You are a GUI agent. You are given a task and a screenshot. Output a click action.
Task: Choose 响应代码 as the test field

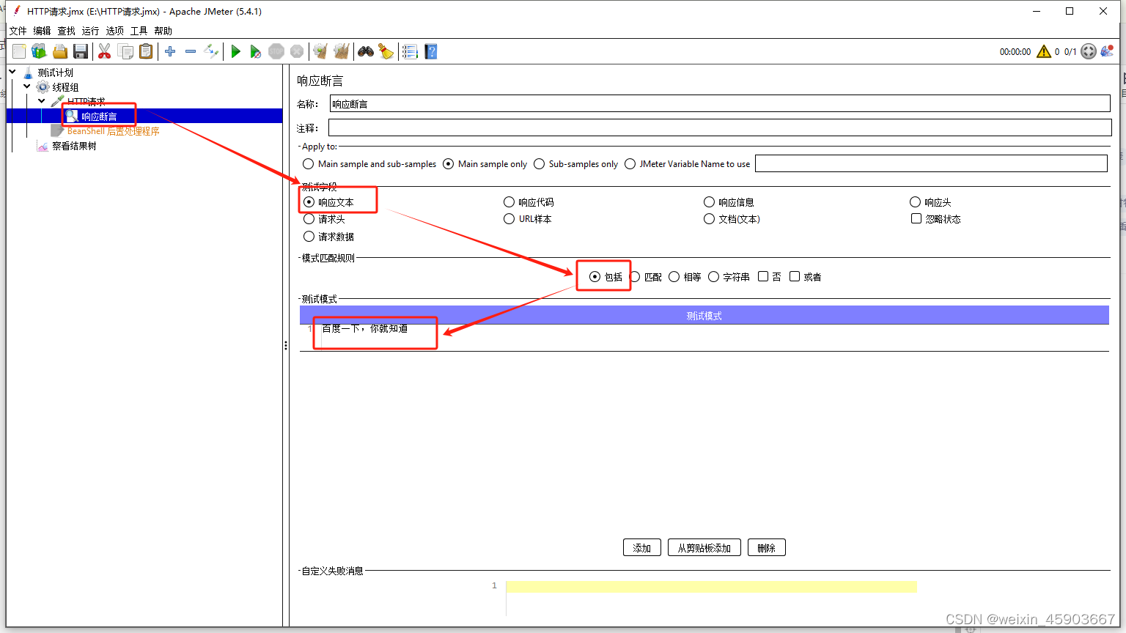tap(529, 202)
